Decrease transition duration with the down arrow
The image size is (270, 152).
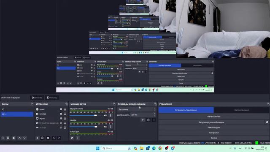[x=154, y=116]
